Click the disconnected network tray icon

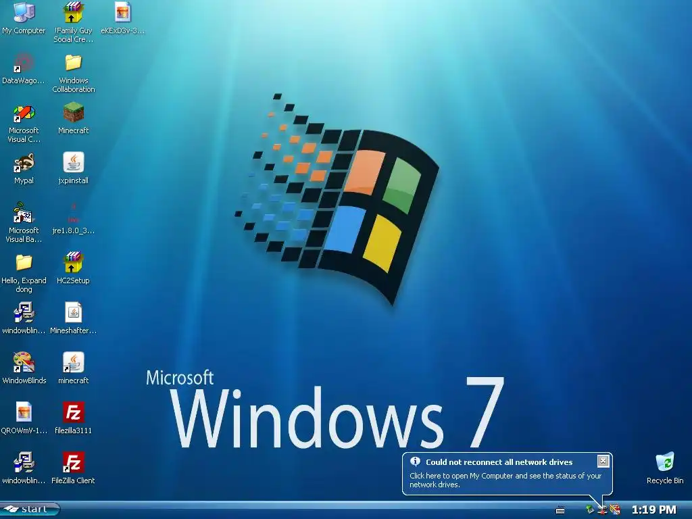(602, 510)
